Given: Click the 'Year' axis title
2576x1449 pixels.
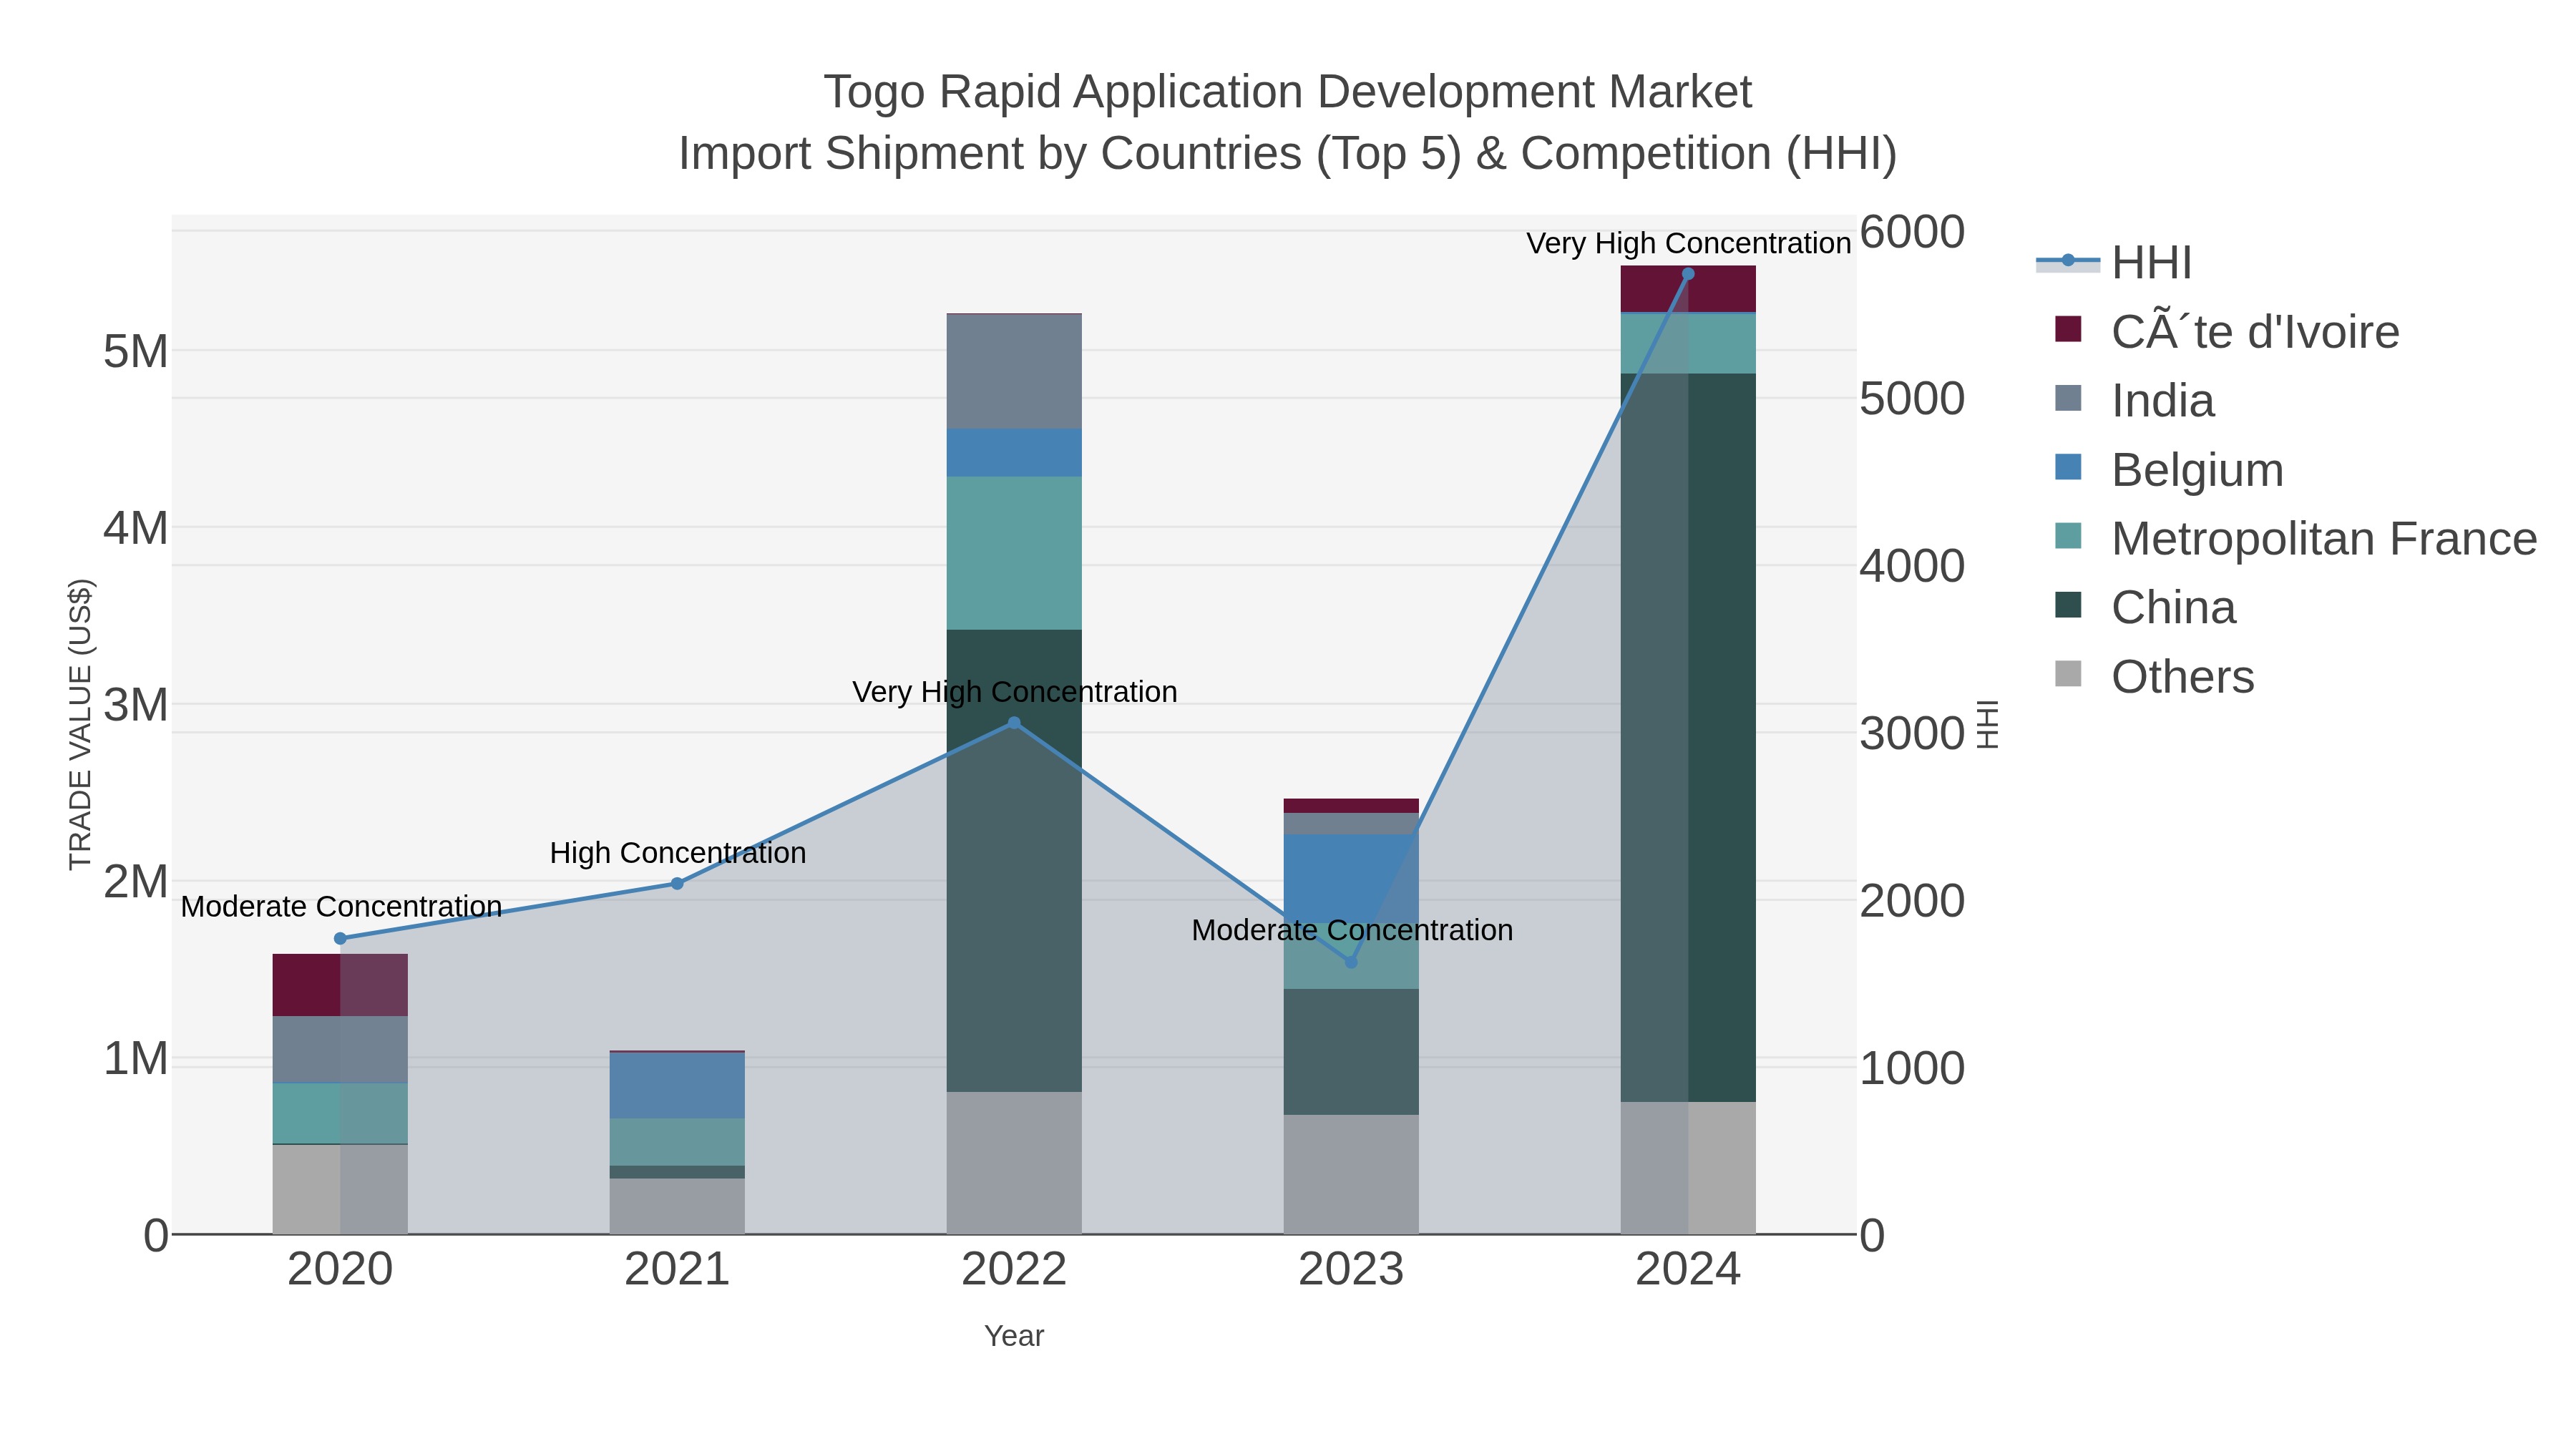Looking at the screenshot, I should (1014, 1336).
